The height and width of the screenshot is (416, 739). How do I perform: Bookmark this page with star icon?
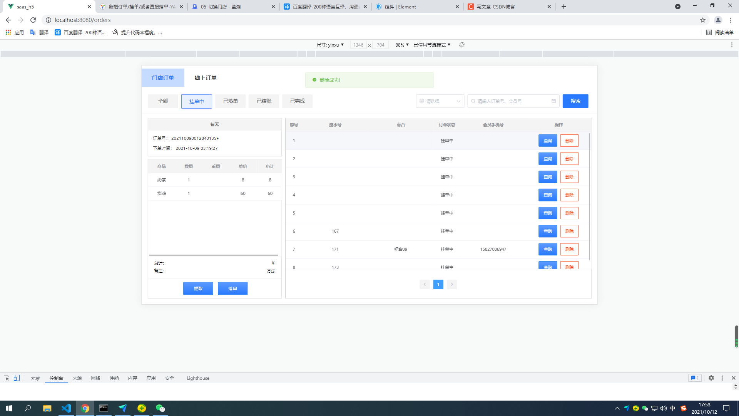702,20
